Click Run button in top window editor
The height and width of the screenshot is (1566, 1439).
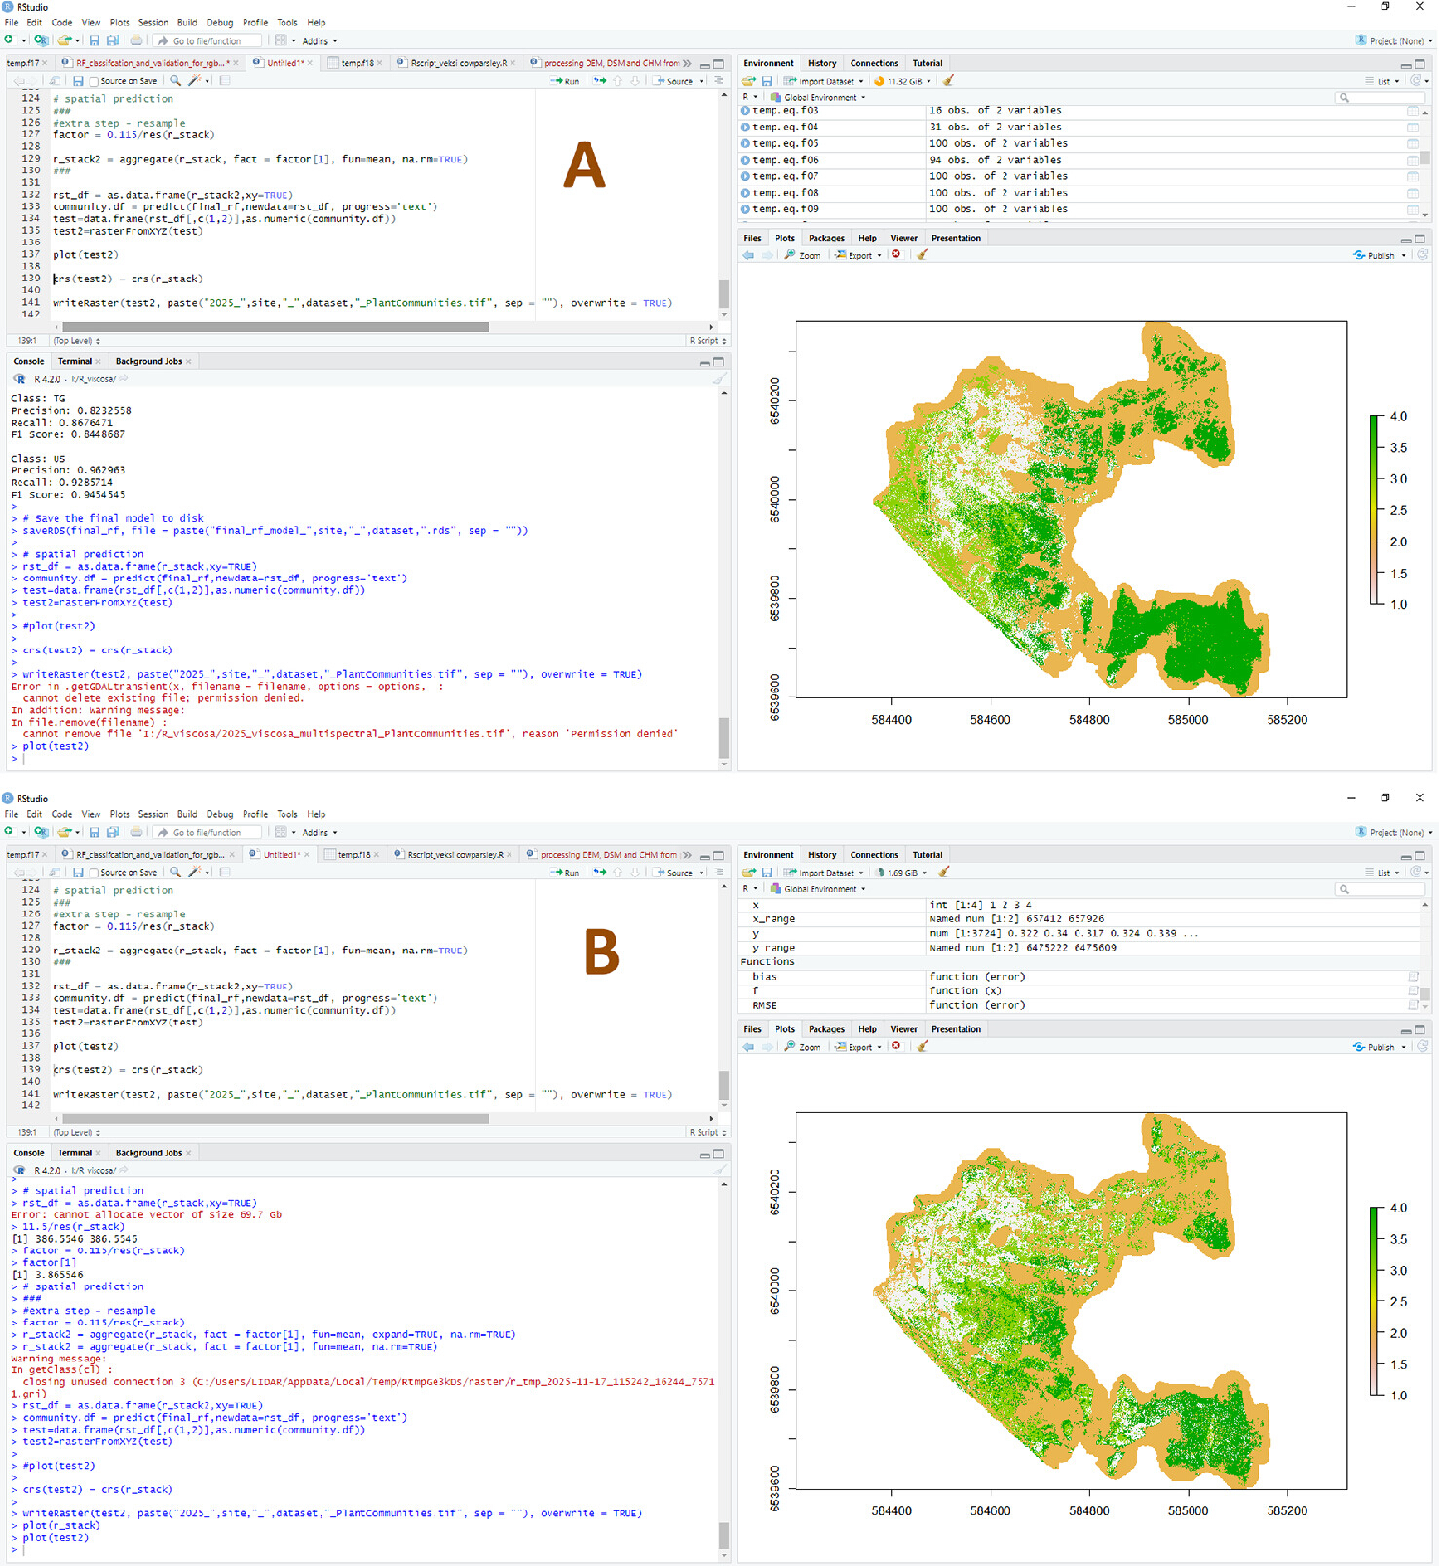[565, 81]
